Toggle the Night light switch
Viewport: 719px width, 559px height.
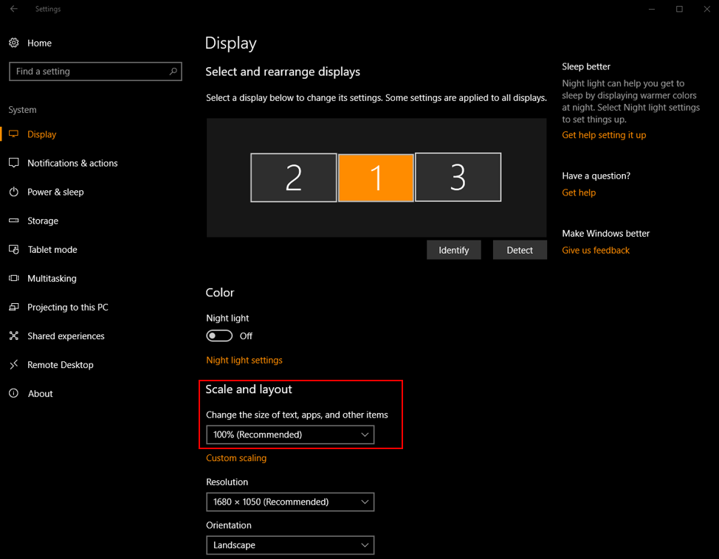click(219, 336)
